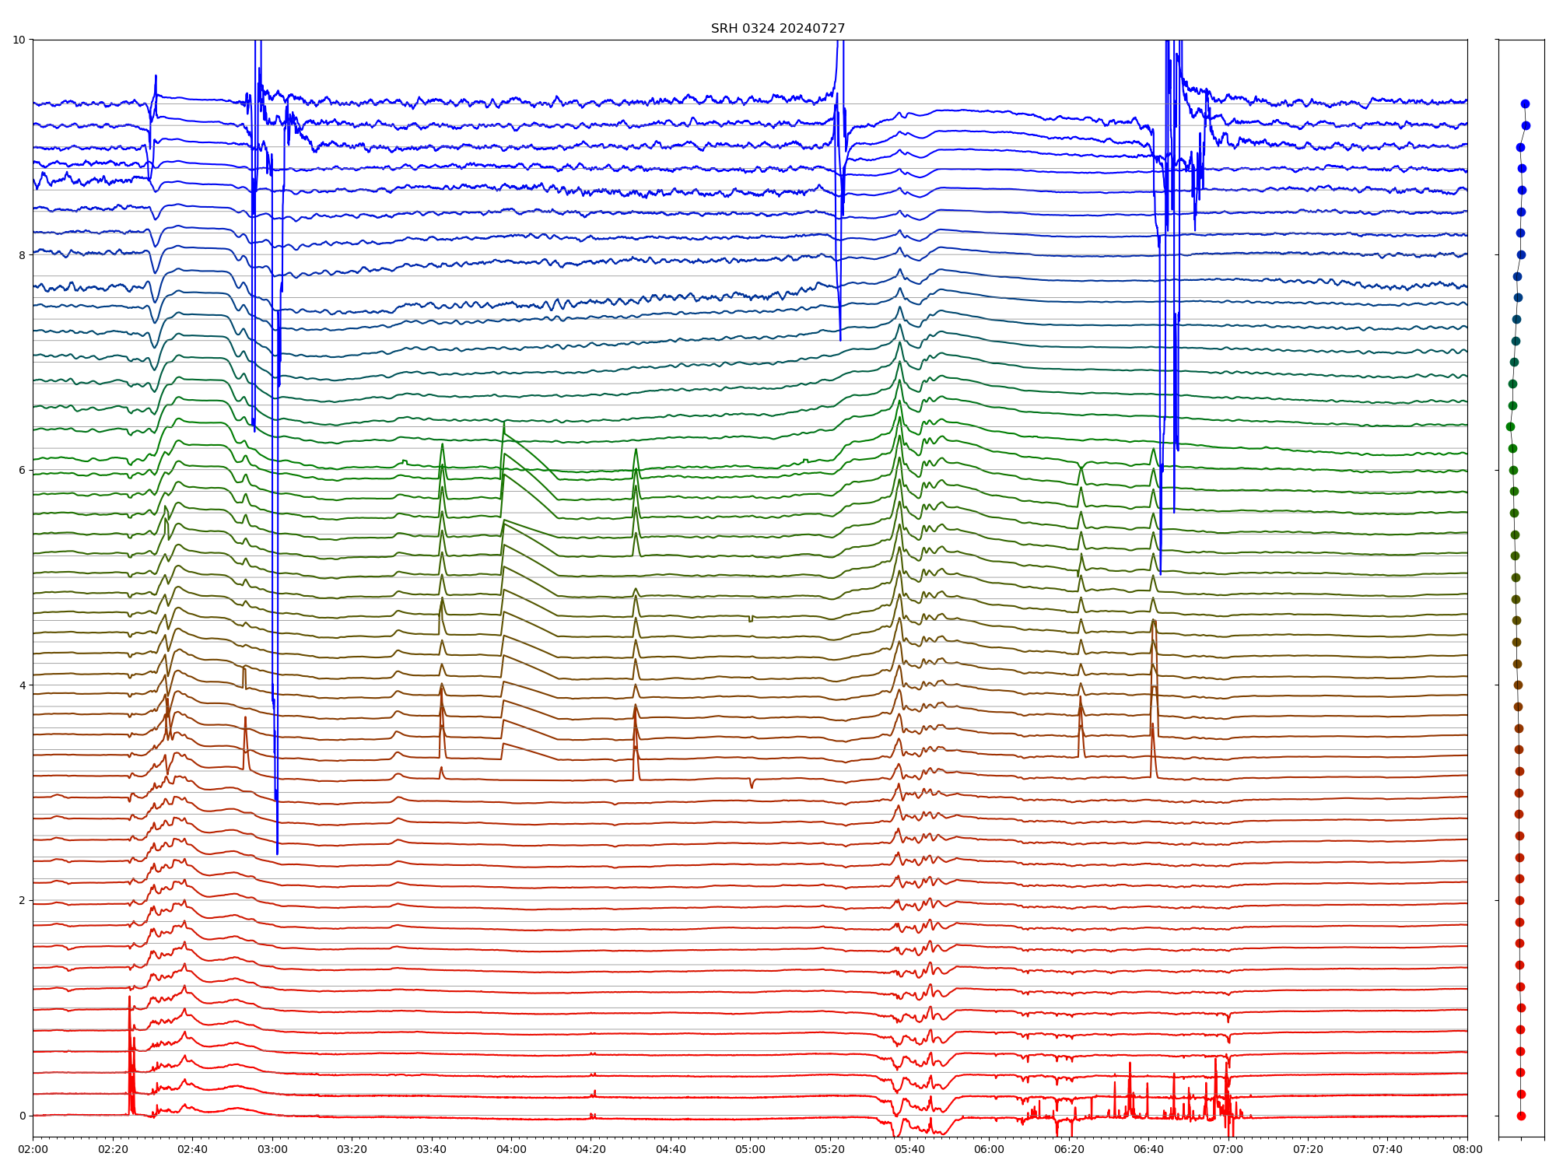Click the 05:40 x-axis time label

909,1149
